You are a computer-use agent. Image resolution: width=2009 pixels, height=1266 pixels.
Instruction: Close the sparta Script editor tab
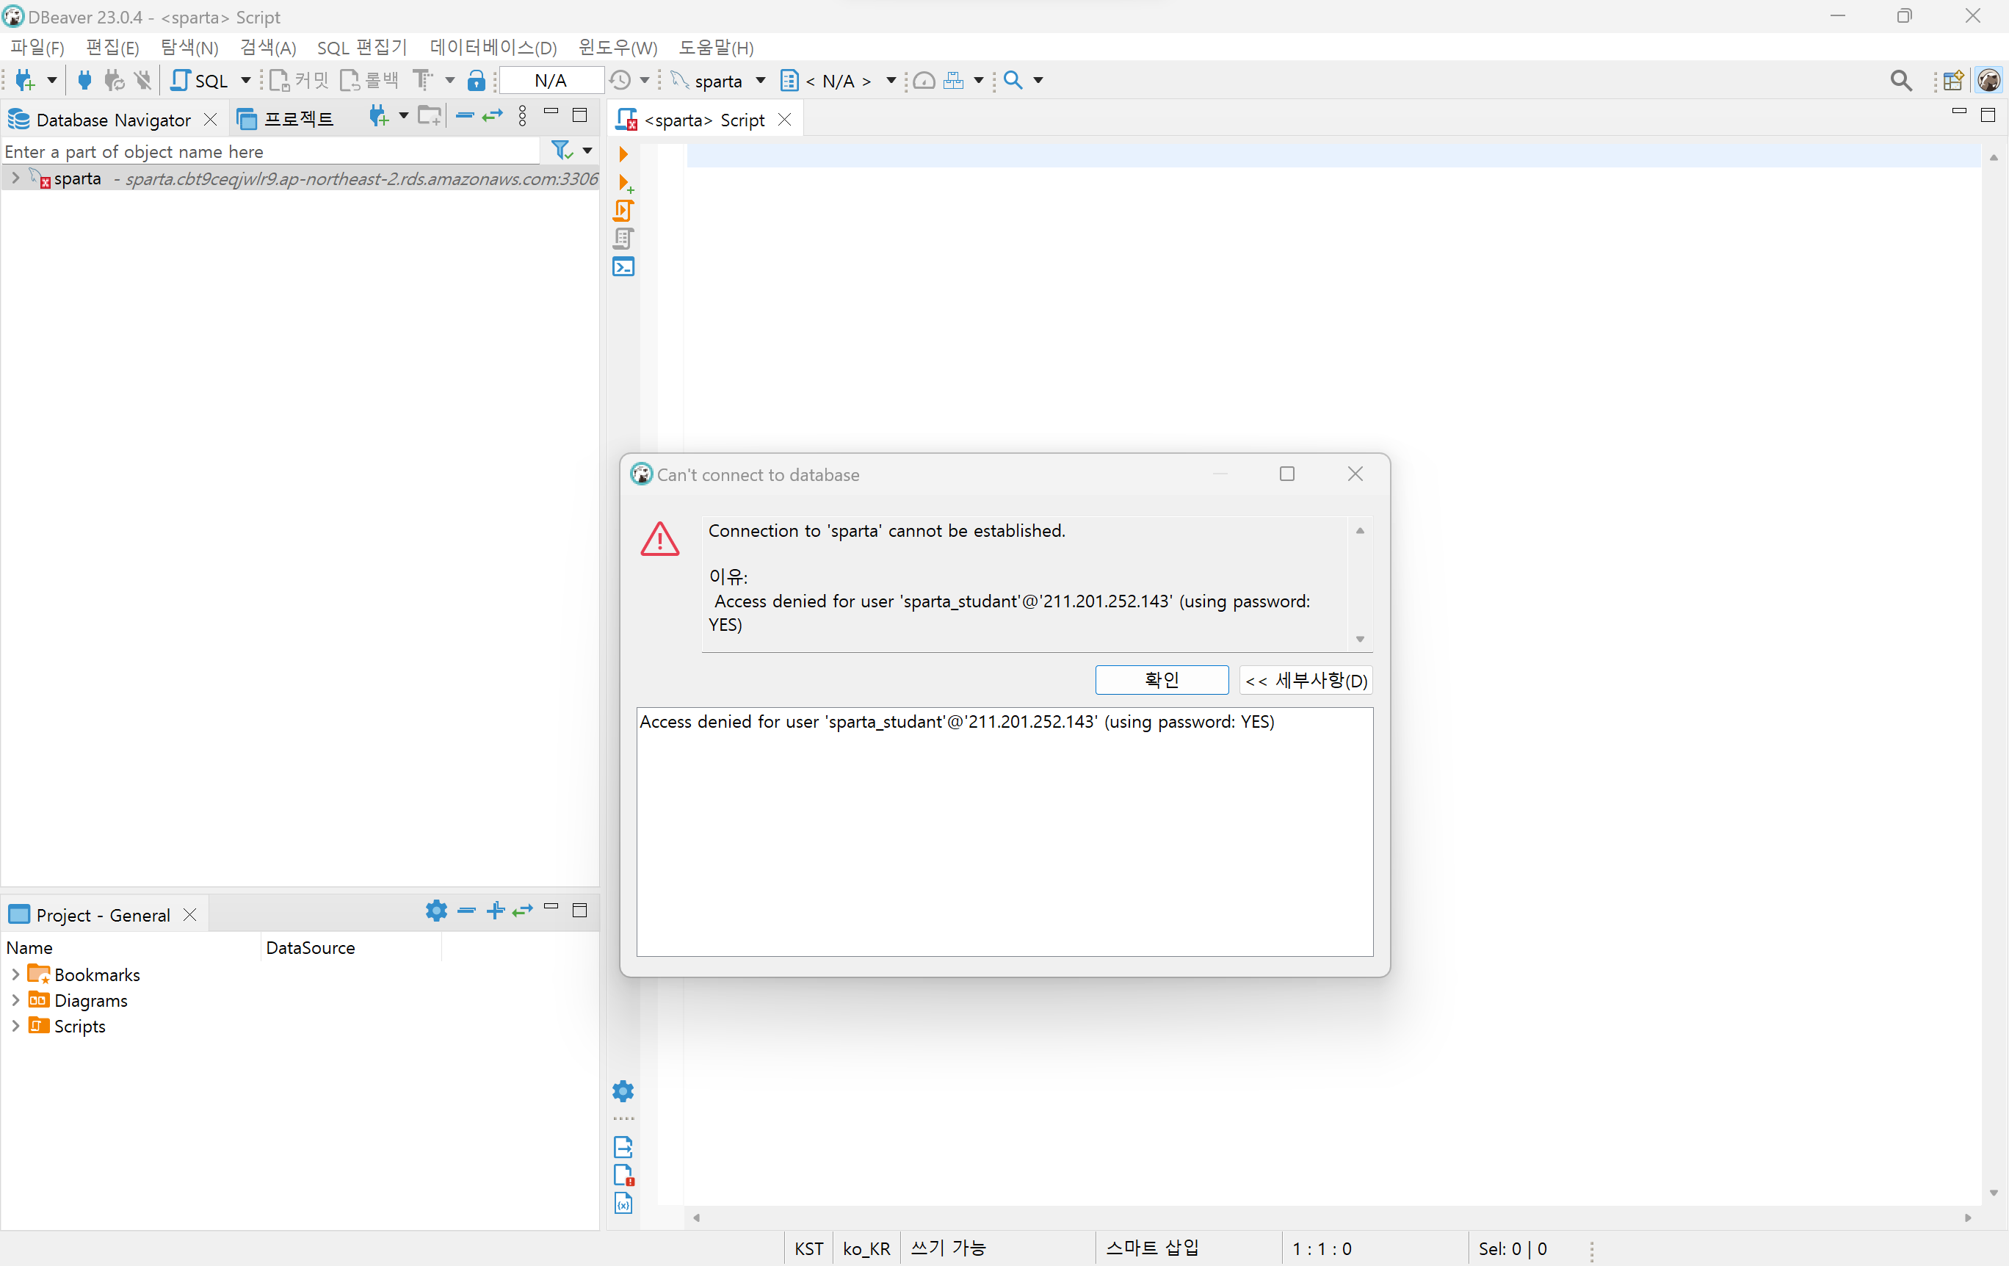784,120
